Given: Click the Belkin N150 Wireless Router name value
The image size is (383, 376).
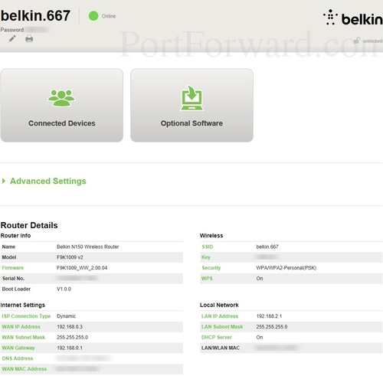Looking at the screenshot, I should [88, 247].
